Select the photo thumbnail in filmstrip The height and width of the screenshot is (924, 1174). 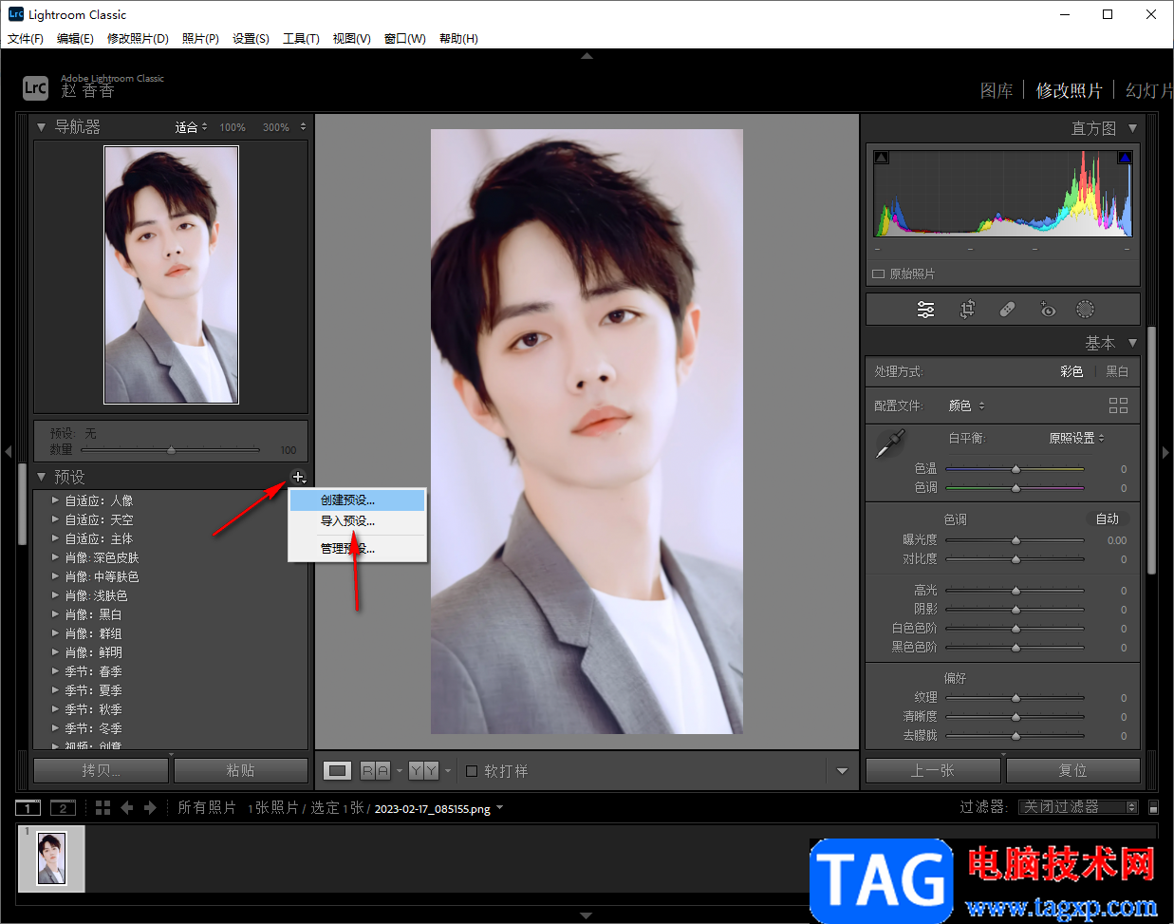click(x=51, y=858)
